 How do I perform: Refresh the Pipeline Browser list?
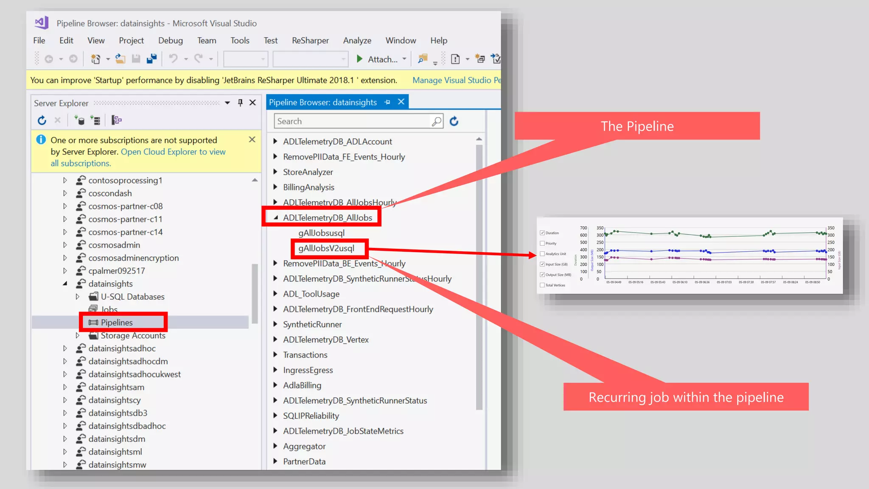(x=454, y=121)
